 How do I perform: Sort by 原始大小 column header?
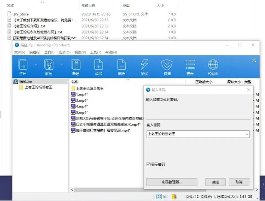point(234,82)
